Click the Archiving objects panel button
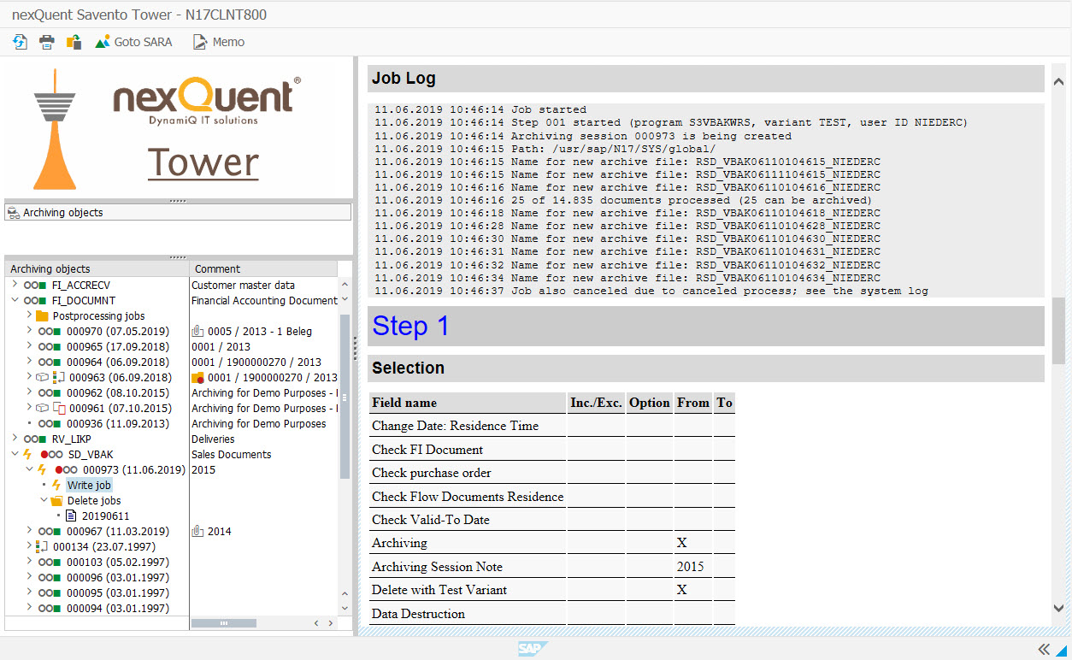This screenshot has width=1072, height=660. (178, 212)
